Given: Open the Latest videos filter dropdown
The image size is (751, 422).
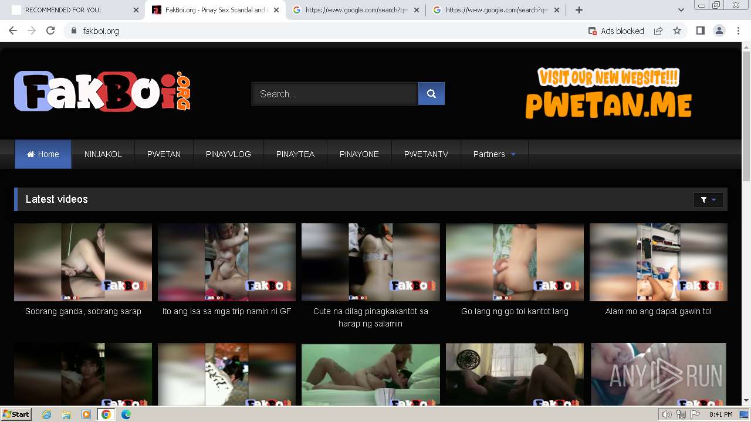Looking at the screenshot, I should tap(708, 200).
